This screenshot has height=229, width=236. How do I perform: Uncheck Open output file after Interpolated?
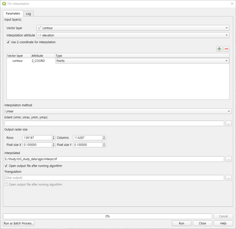point(6,166)
